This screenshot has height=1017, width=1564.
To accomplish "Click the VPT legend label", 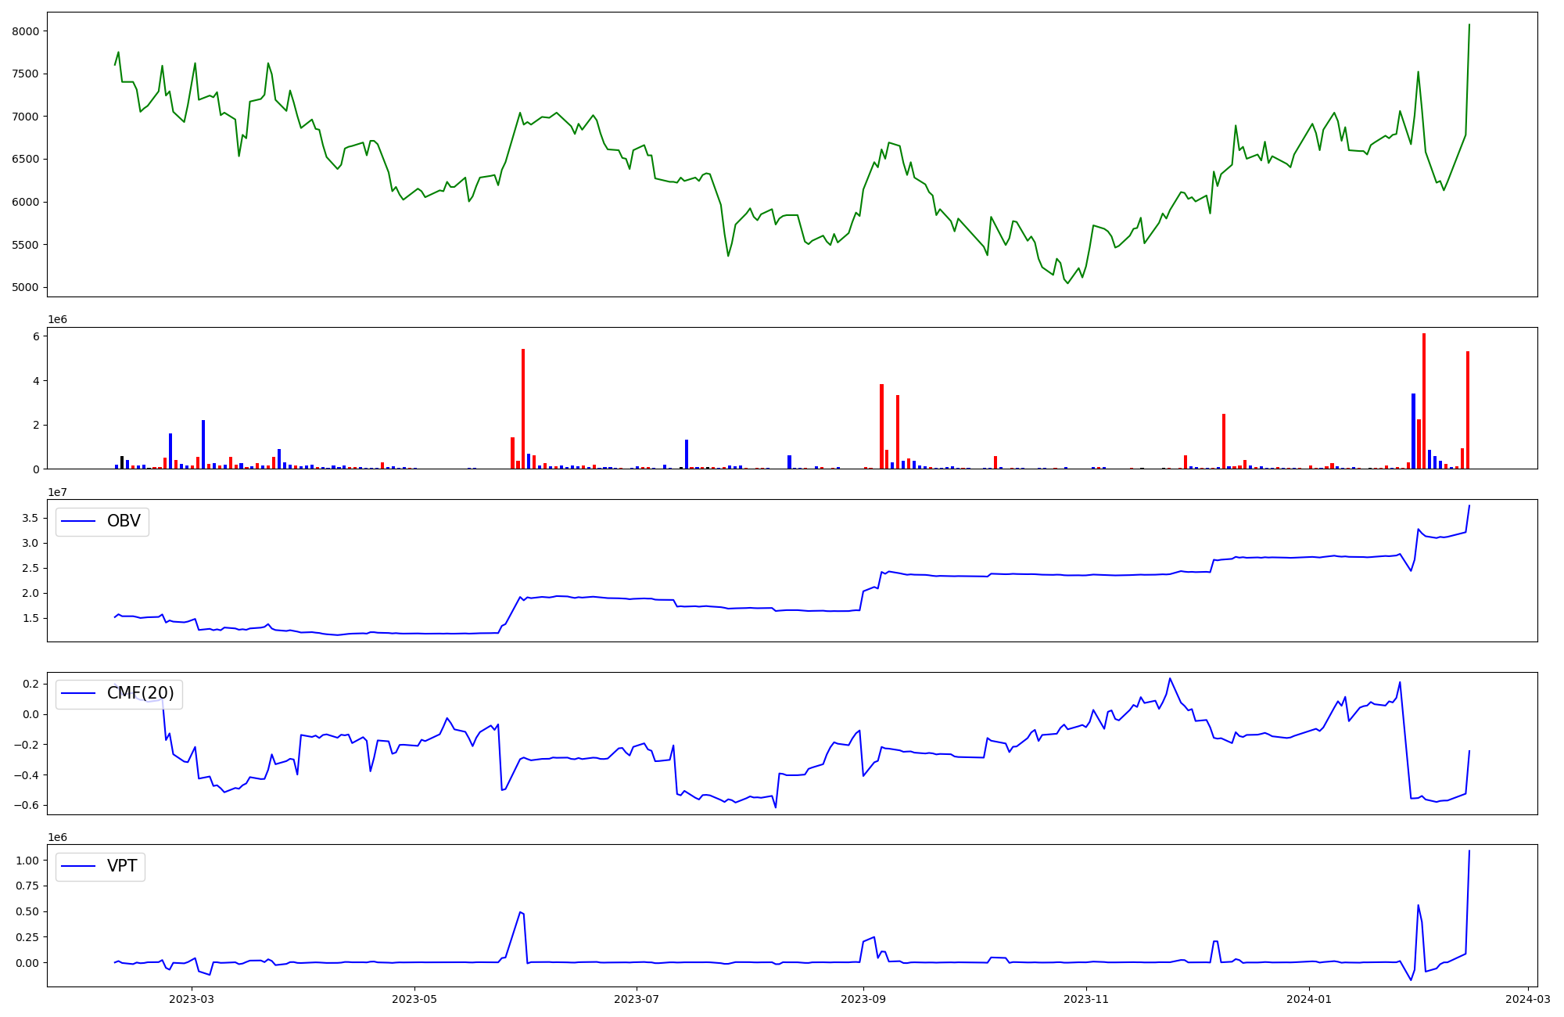I will [x=122, y=865].
